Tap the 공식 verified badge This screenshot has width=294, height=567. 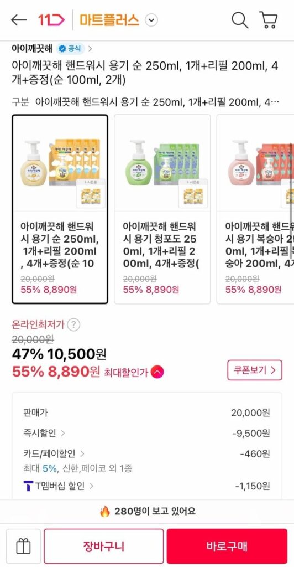pos(70,49)
